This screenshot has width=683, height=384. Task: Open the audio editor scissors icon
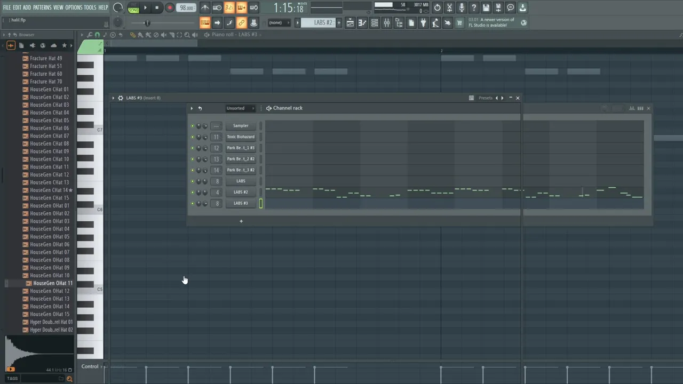pyautogui.click(x=449, y=7)
